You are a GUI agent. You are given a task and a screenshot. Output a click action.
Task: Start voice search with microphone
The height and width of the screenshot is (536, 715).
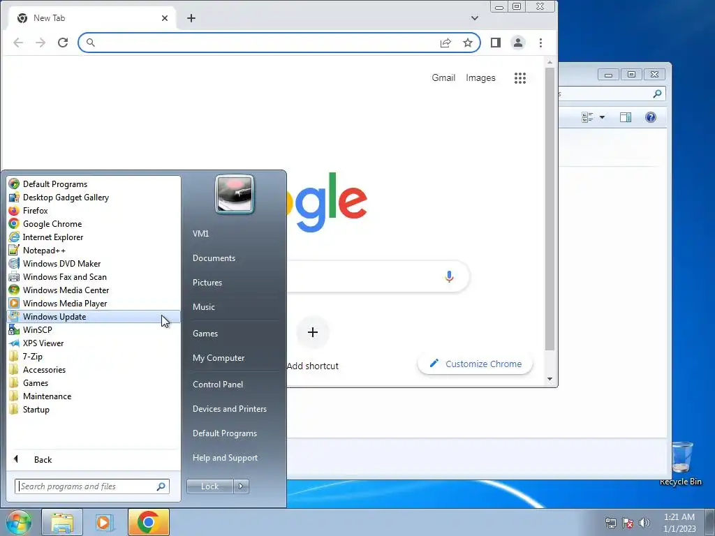tap(449, 276)
